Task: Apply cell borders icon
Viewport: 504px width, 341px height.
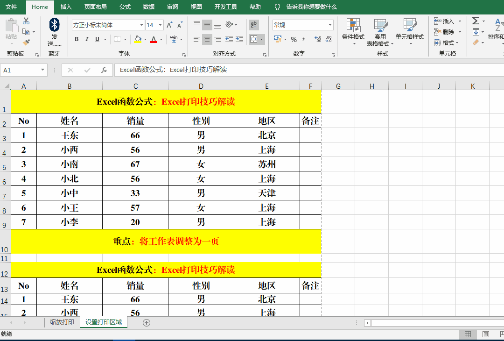Action: click(117, 39)
